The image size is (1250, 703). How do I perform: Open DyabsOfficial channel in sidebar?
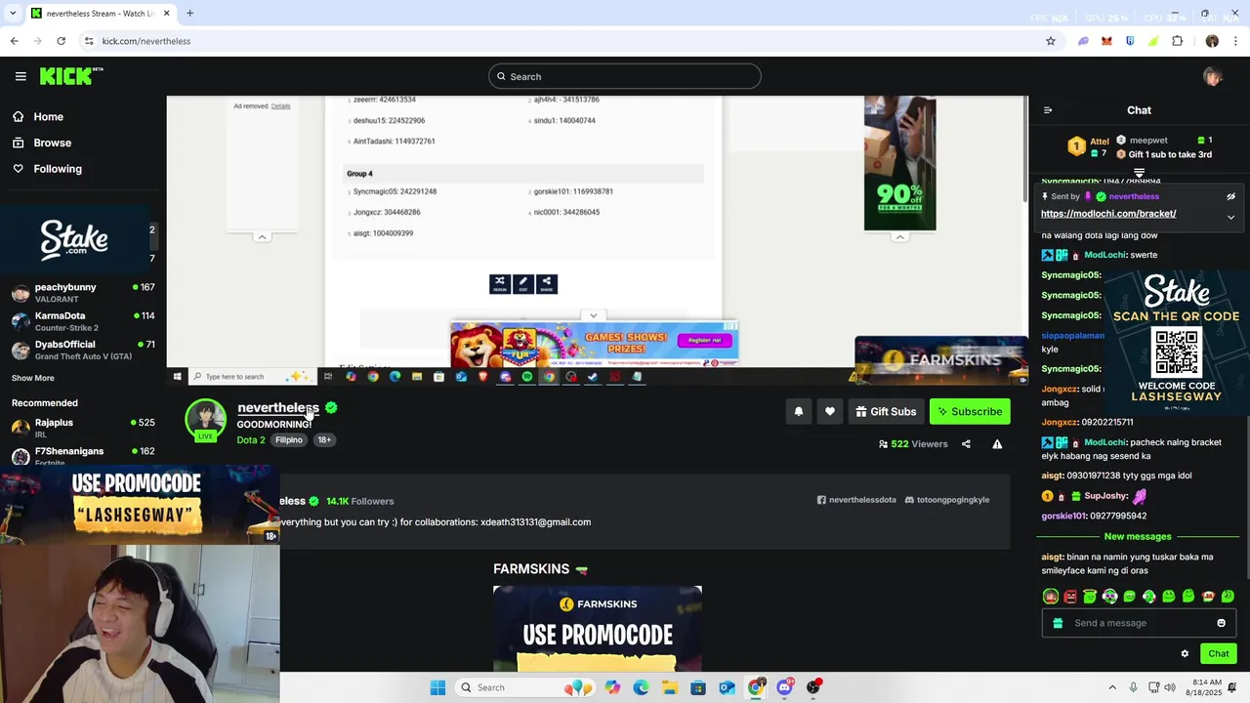coord(83,350)
